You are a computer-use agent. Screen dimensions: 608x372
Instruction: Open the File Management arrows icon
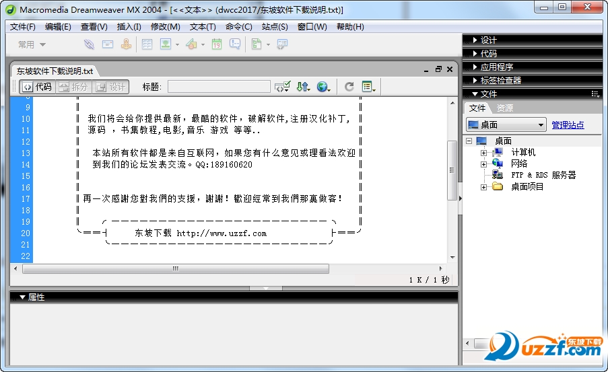pyautogui.click(x=303, y=87)
